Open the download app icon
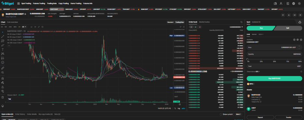304x120 pixels. (x=288, y=4)
